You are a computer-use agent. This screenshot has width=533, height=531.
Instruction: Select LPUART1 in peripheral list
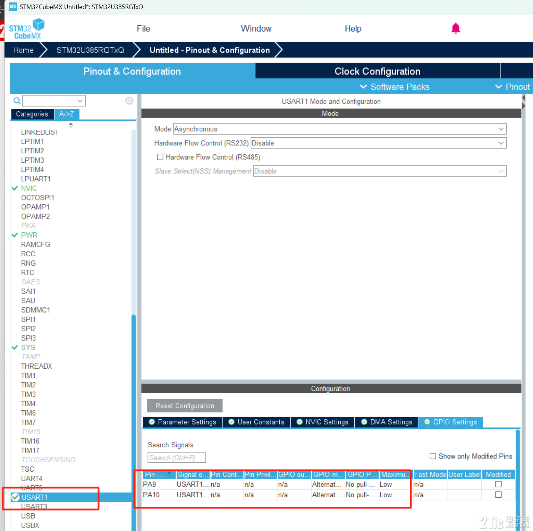[36, 179]
